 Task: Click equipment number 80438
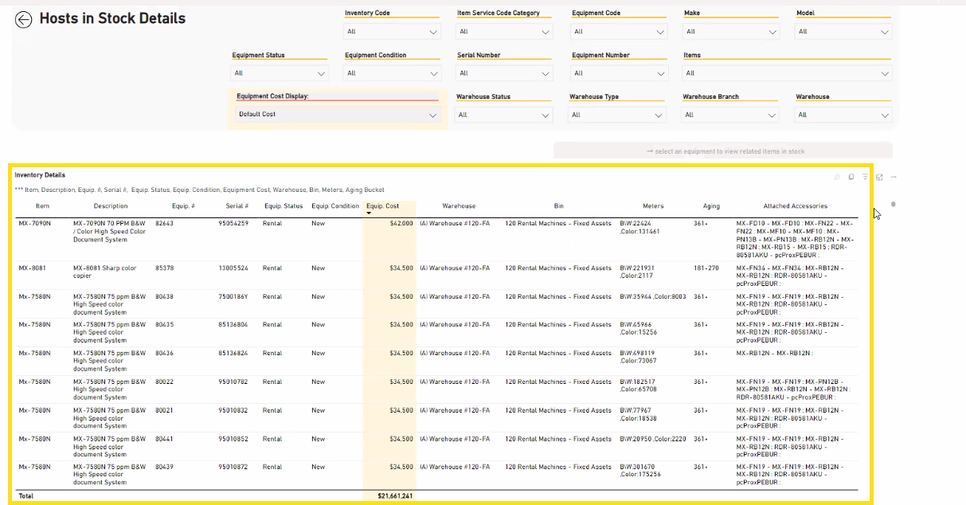click(164, 296)
